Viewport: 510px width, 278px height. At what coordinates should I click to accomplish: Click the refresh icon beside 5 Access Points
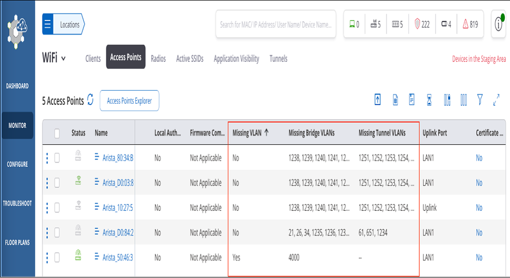click(x=90, y=100)
